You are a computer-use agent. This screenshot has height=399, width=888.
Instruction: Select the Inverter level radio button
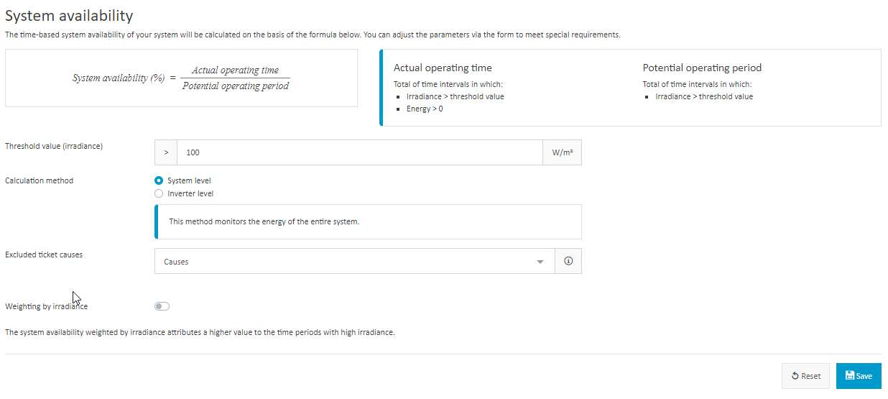tap(159, 193)
